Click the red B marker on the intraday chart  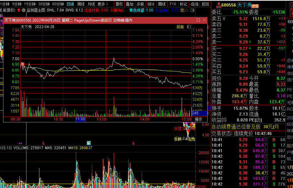(22, 64)
